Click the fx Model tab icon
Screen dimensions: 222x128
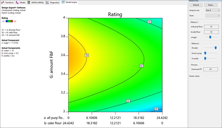17,2
